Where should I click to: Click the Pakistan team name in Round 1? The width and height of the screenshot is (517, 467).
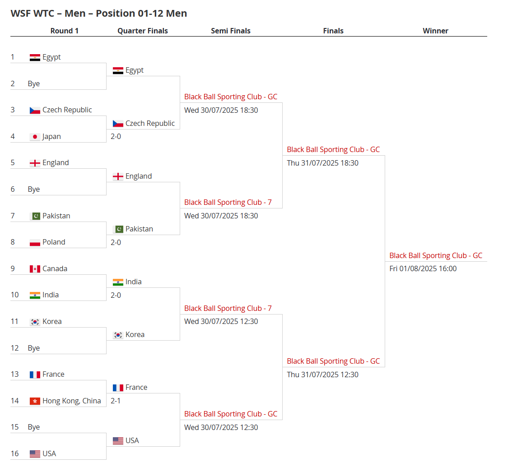56,216
